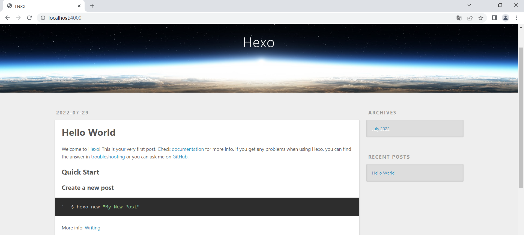
Task: Share this page via share icon
Action: point(470,18)
